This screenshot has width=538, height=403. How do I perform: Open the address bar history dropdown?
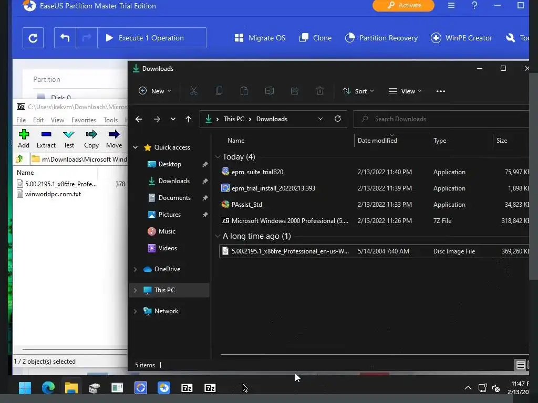pyautogui.click(x=320, y=119)
